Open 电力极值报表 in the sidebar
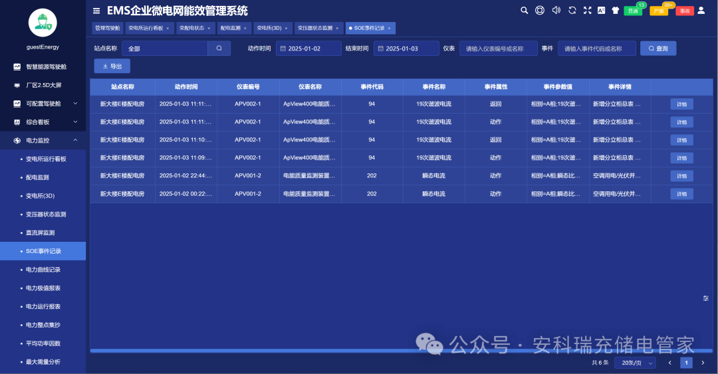Screen dimensions: 718x374 [43, 288]
